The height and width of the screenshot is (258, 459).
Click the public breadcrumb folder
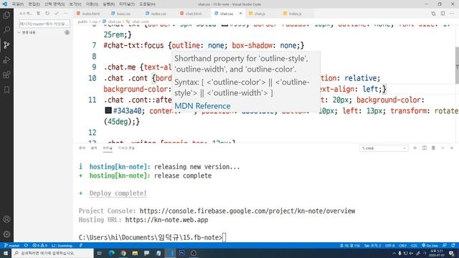pyautogui.click(x=82, y=21)
